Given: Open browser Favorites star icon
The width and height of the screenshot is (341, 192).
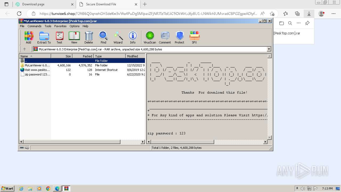Looking at the screenshot, I should point(286,14).
